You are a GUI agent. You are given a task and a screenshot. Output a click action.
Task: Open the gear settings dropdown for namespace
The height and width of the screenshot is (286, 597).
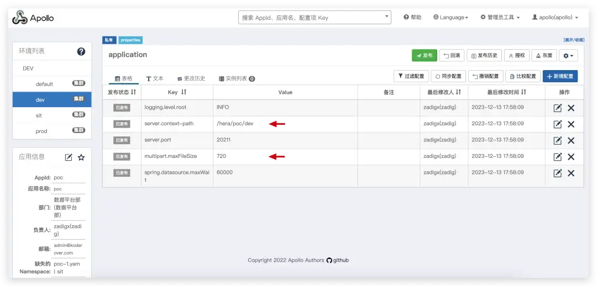[568, 56]
